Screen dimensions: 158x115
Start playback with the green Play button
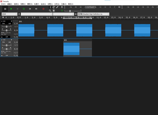tap(11, 9)
